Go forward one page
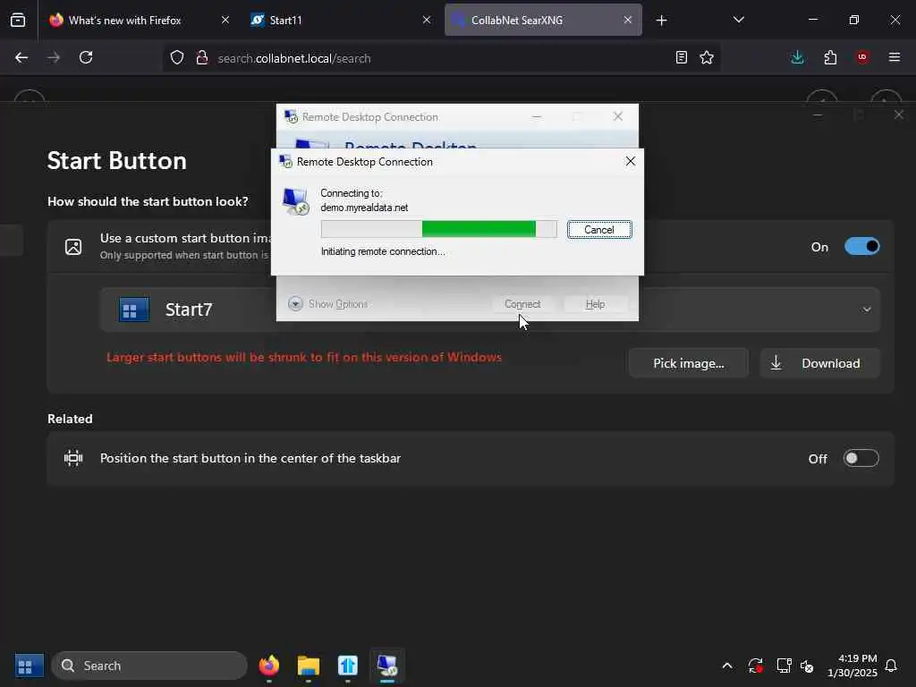 coord(54,57)
